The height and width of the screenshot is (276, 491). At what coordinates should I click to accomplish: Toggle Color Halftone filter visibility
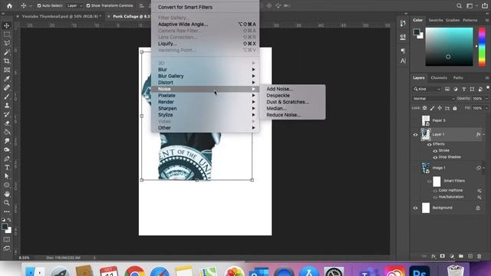435,191
